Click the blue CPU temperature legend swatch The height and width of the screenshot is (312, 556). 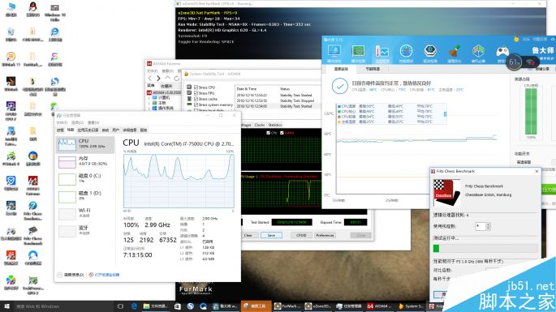pos(339,106)
